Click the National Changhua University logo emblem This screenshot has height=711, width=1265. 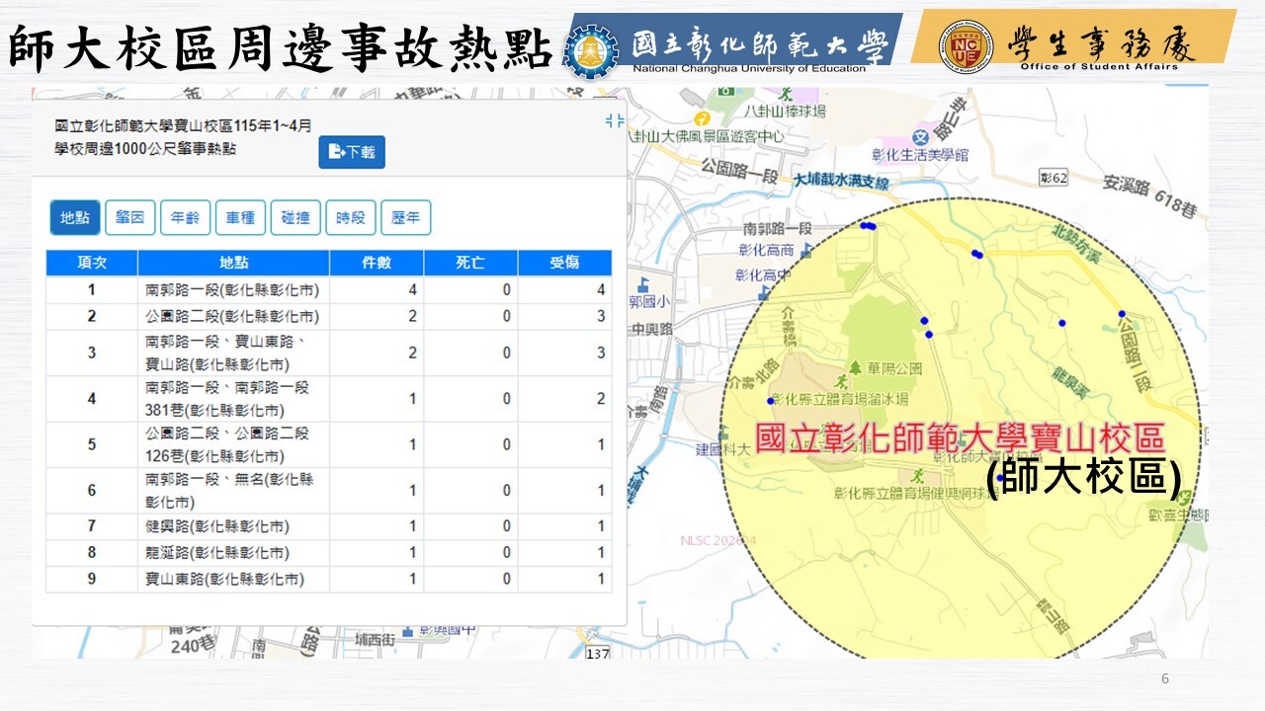(x=591, y=49)
